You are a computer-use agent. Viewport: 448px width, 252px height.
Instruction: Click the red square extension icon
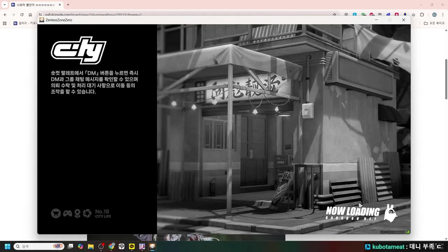(397, 15)
